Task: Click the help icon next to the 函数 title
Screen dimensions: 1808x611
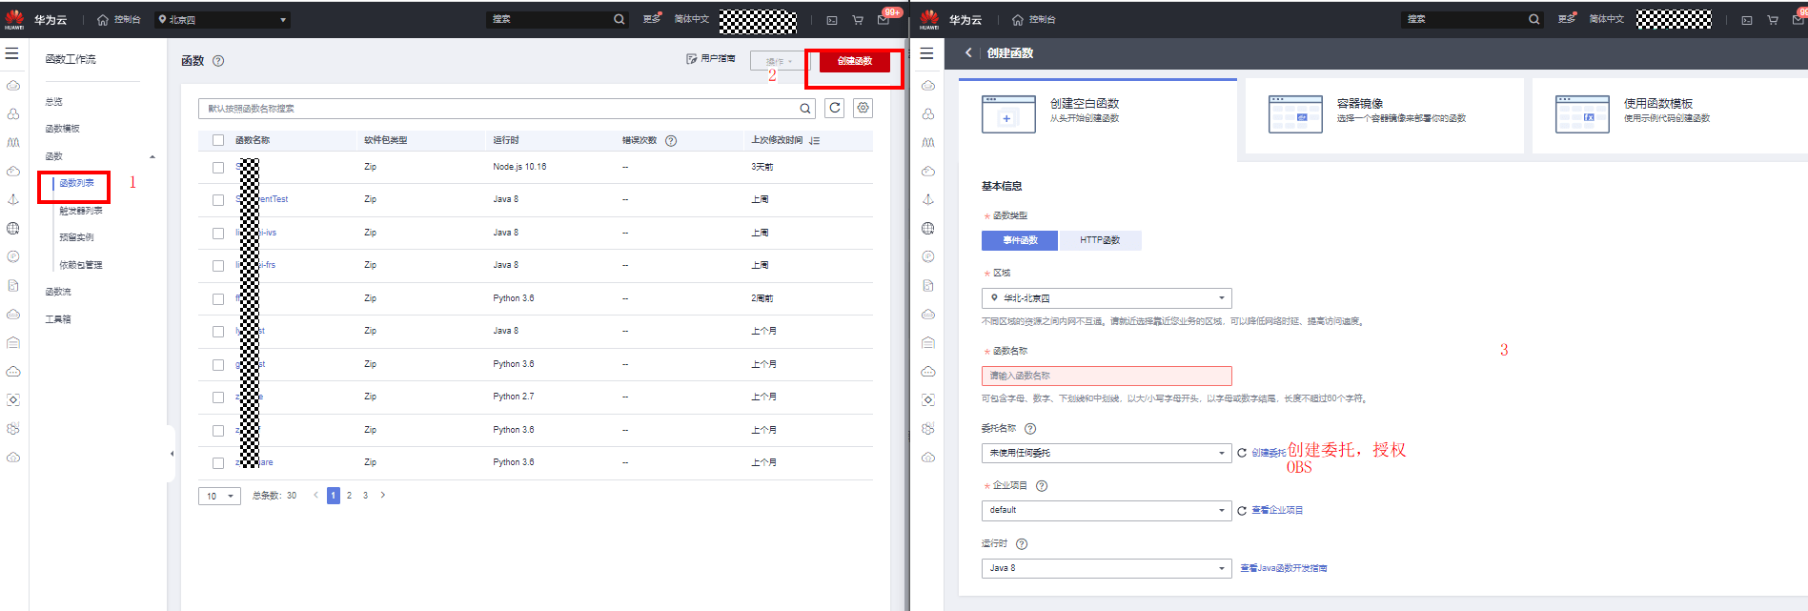Action: pos(218,60)
